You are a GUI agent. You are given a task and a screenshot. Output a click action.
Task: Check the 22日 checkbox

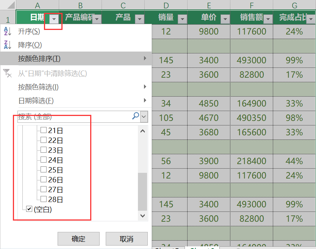[44, 140]
